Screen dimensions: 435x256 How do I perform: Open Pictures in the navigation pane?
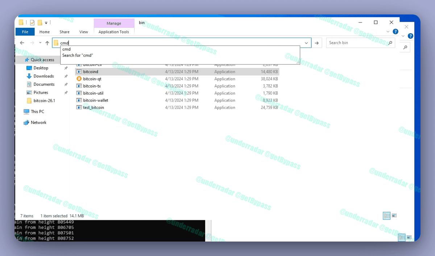(x=41, y=93)
